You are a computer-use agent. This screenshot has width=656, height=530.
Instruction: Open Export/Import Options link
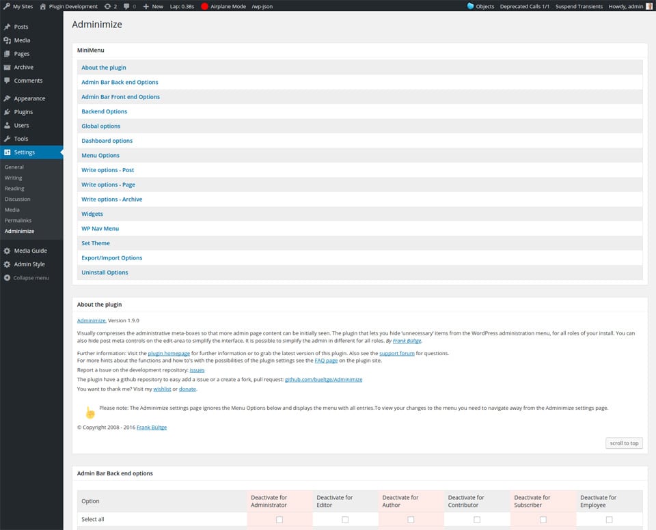[x=111, y=257]
